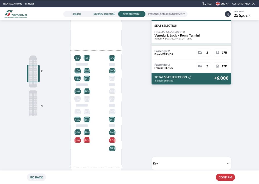Image resolution: width=259 pixels, height=184 pixels.
Task: Open the customer area user icon
Action: [x=253, y=4]
